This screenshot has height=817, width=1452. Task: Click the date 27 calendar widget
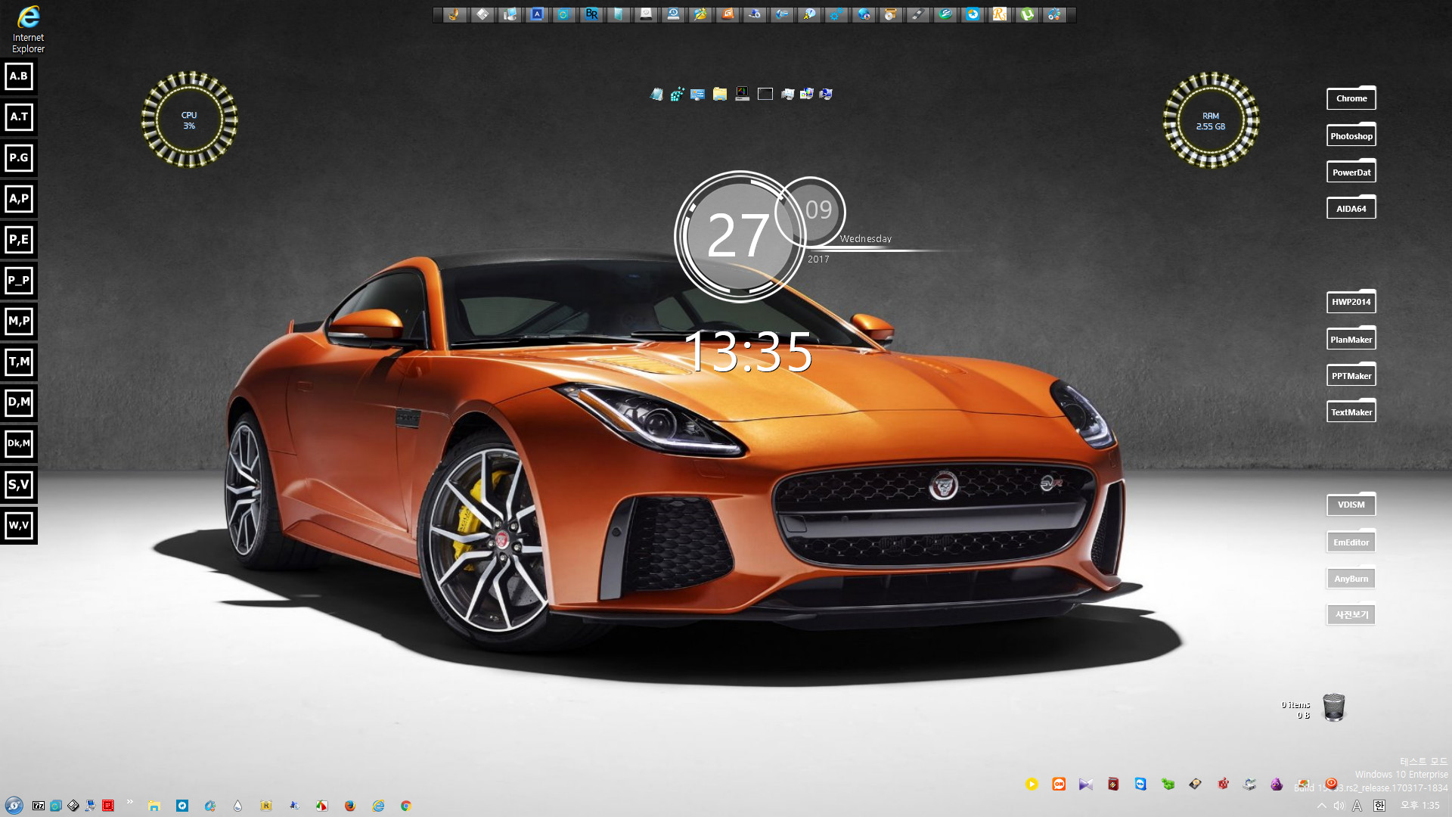click(739, 236)
